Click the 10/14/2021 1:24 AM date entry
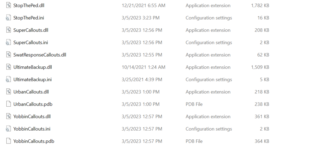 (143, 67)
